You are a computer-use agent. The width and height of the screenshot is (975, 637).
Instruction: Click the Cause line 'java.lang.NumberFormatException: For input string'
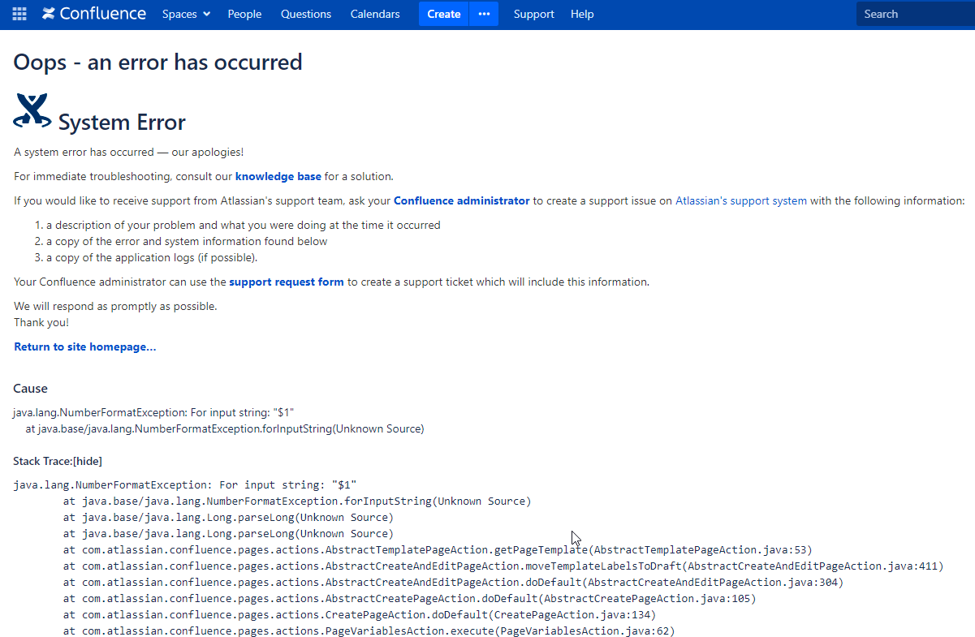(x=153, y=412)
